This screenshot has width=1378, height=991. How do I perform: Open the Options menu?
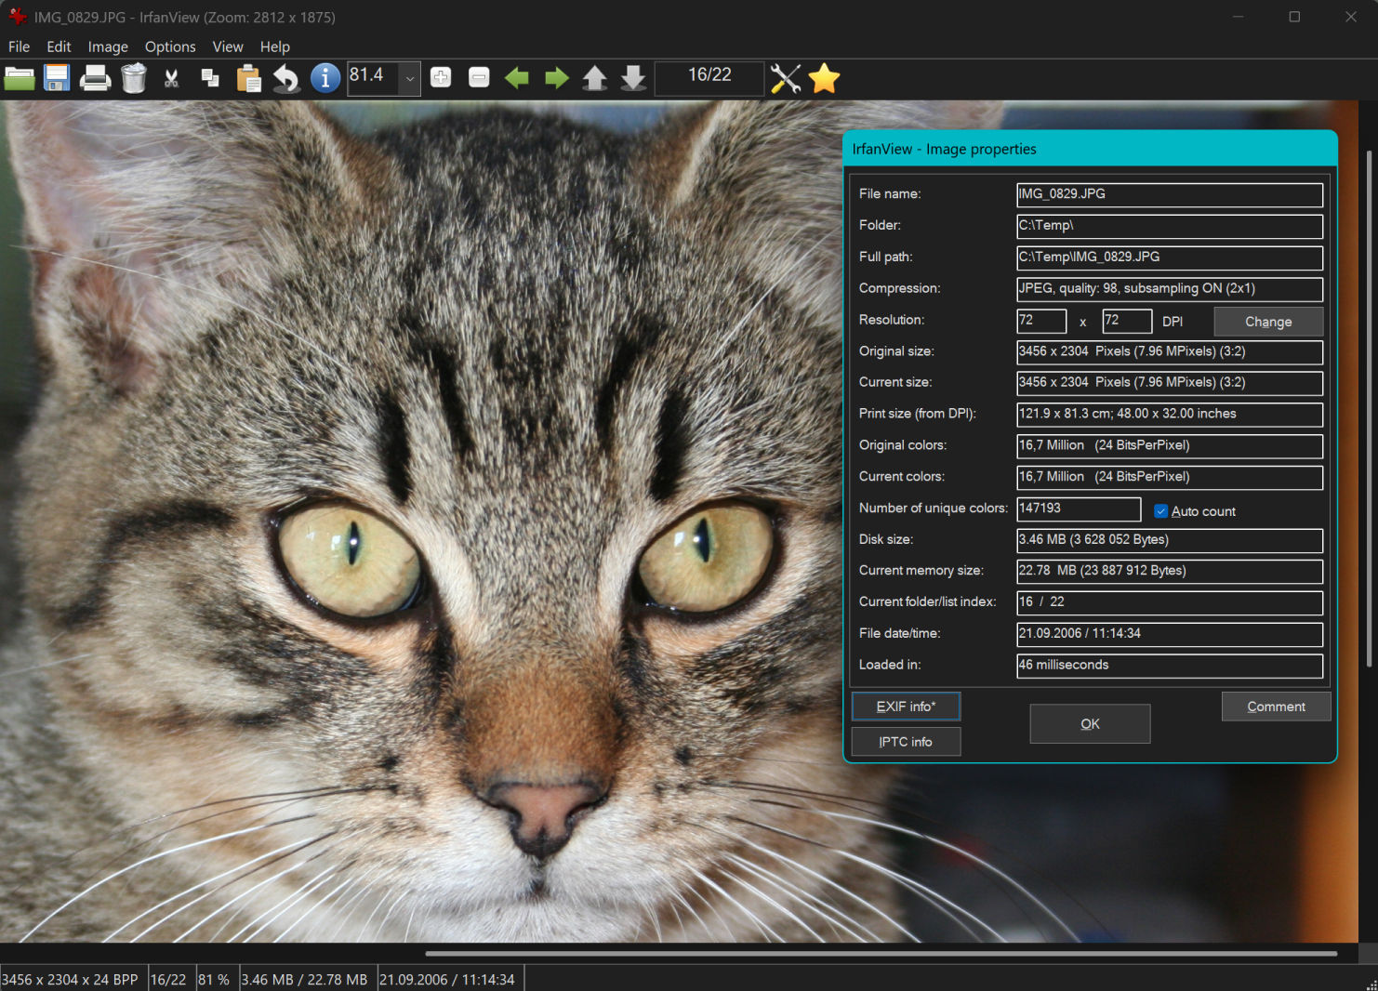tap(170, 46)
